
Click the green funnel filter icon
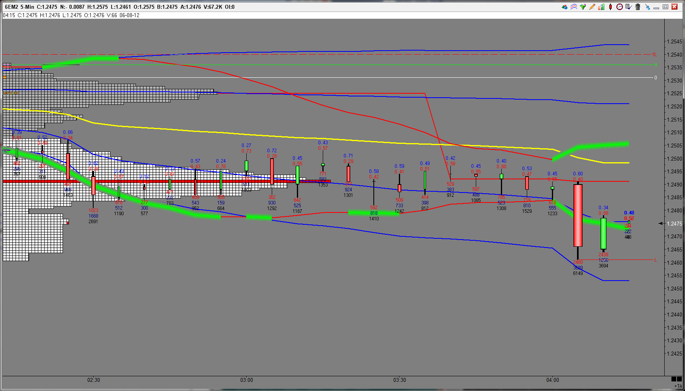click(x=583, y=7)
